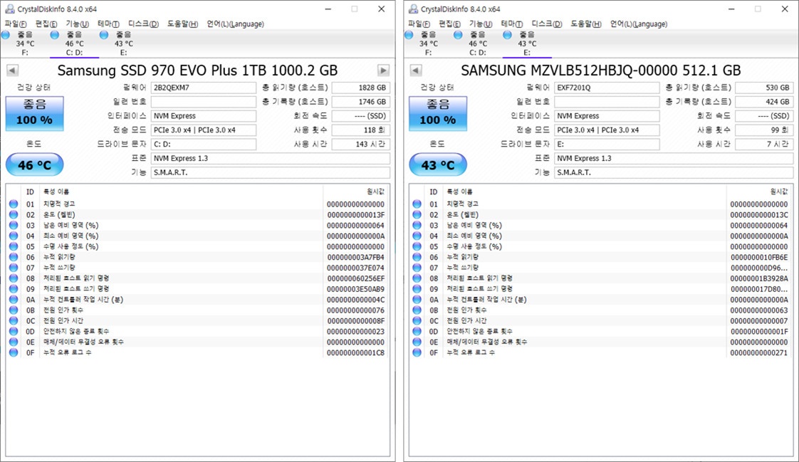The width and height of the screenshot is (799, 462).
Task: Select 온도 (켈빈) row in right window
Action: [x=601, y=214]
